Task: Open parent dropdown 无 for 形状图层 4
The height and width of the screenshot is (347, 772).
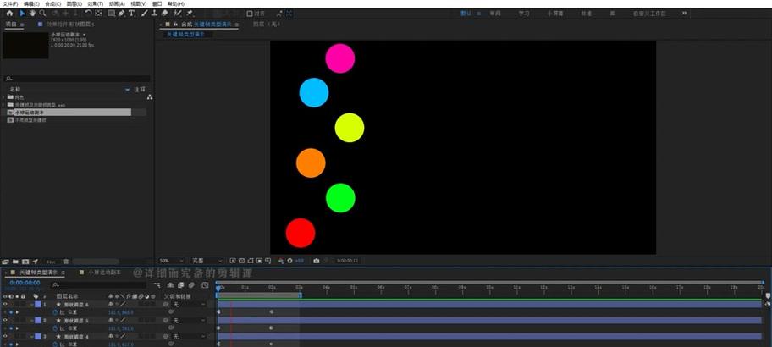Action: coord(189,336)
